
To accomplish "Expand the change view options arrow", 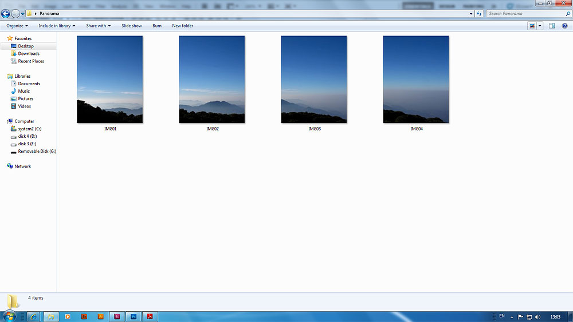I will tap(540, 26).
